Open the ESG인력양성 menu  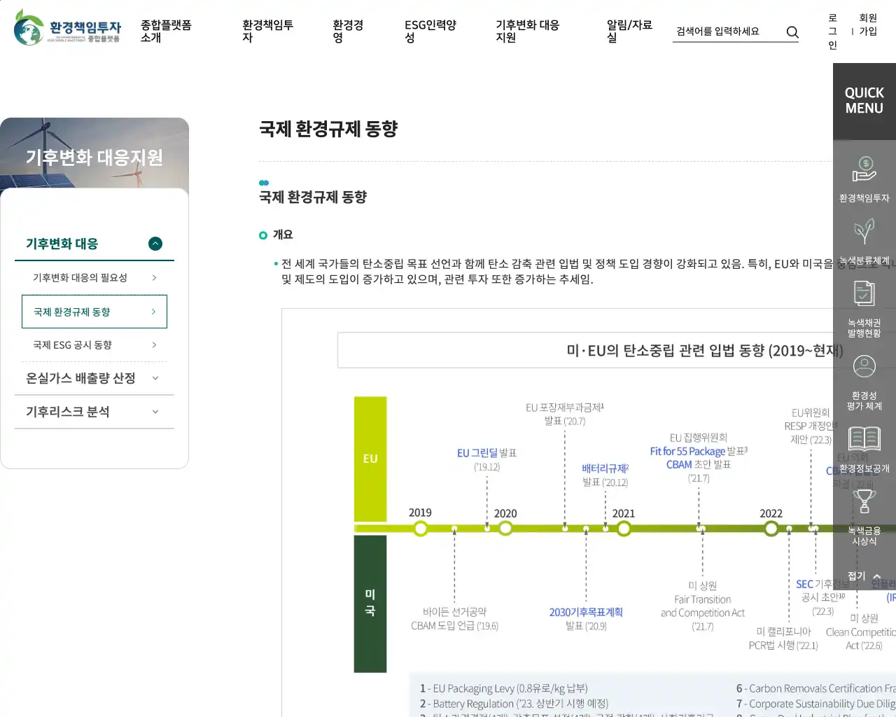point(430,31)
